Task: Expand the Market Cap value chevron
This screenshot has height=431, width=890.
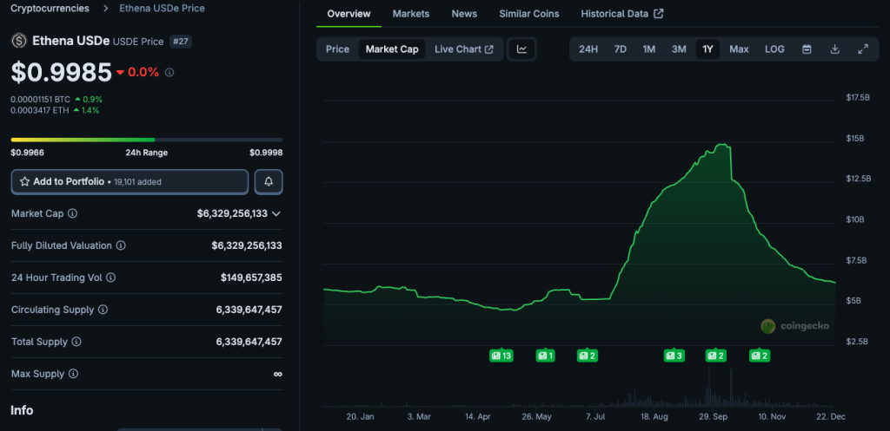Action: 276,213
